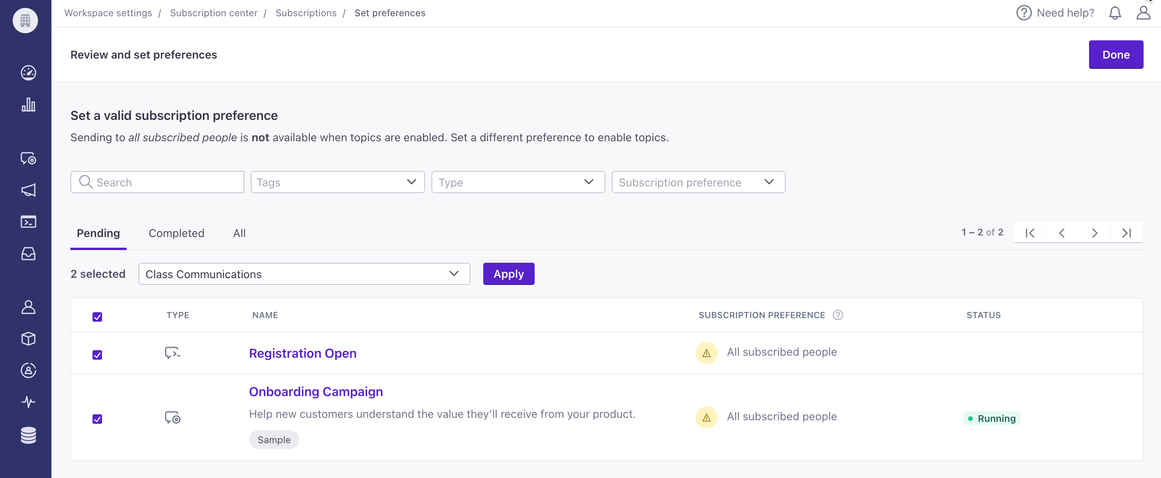Click the Need help question mark icon
The height and width of the screenshot is (478, 1161).
(x=1023, y=13)
